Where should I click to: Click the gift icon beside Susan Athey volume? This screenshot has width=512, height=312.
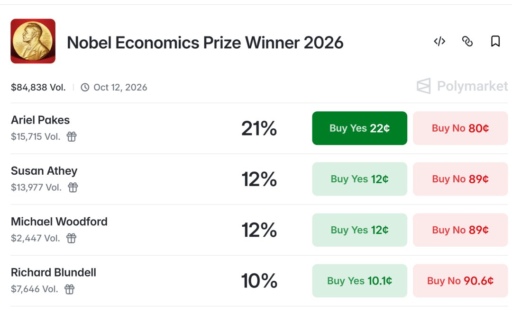point(73,187)
